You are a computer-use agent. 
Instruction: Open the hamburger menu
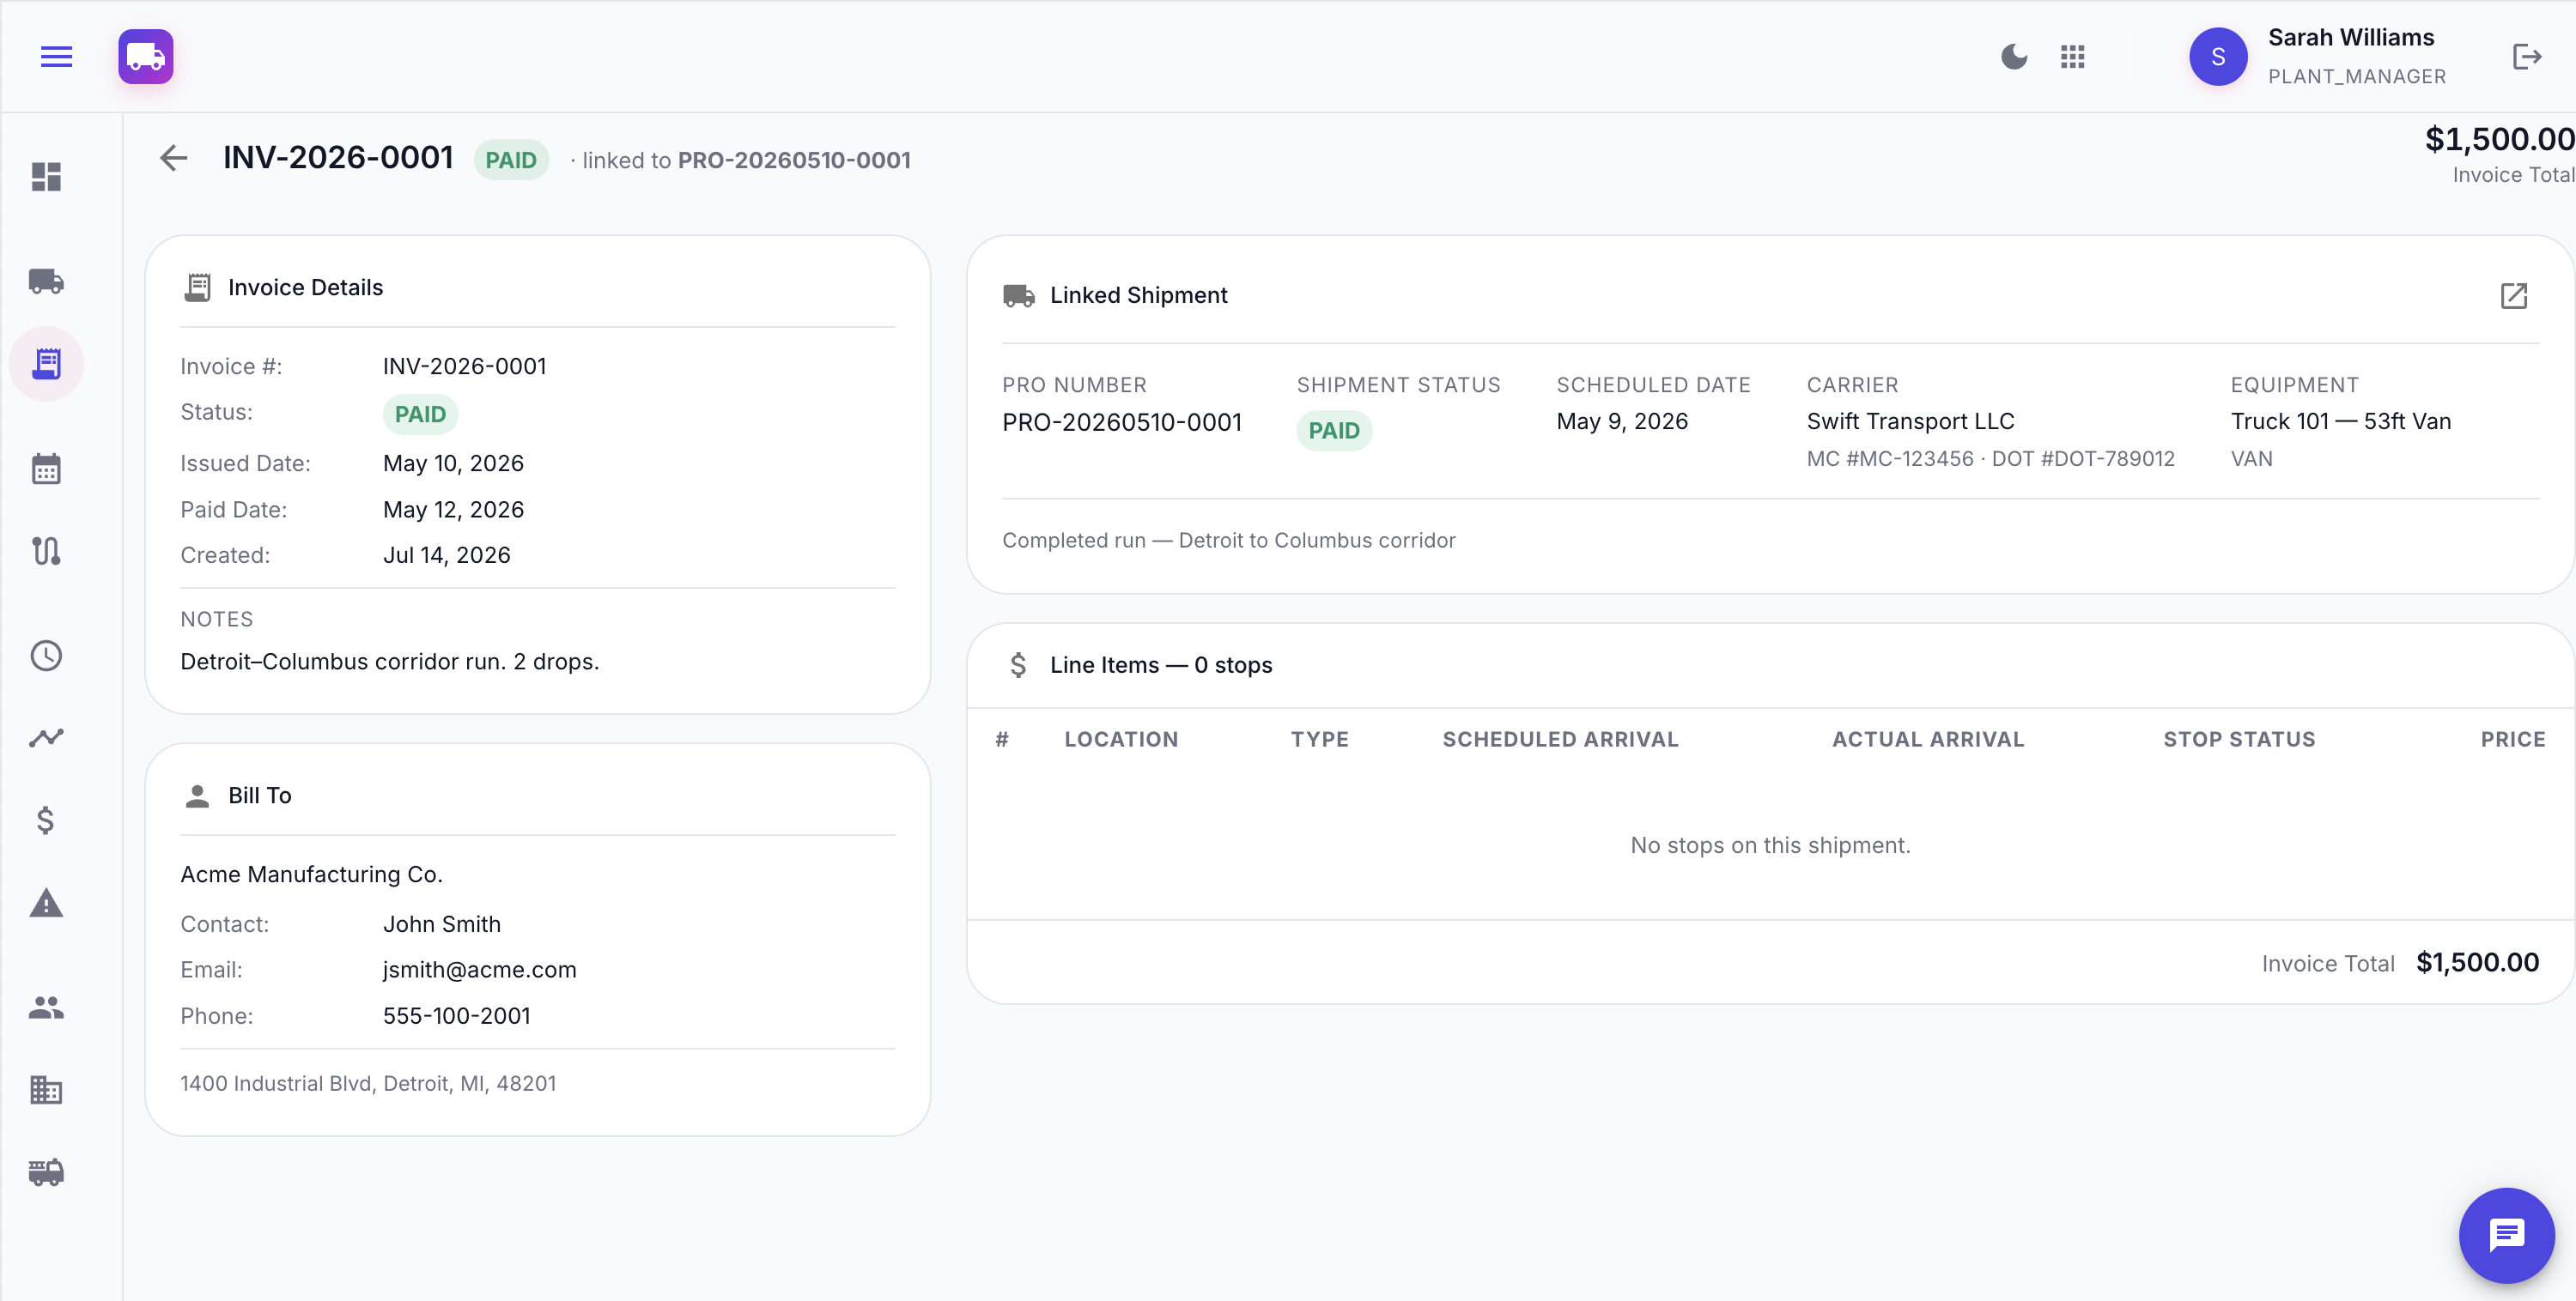point(56,57)
